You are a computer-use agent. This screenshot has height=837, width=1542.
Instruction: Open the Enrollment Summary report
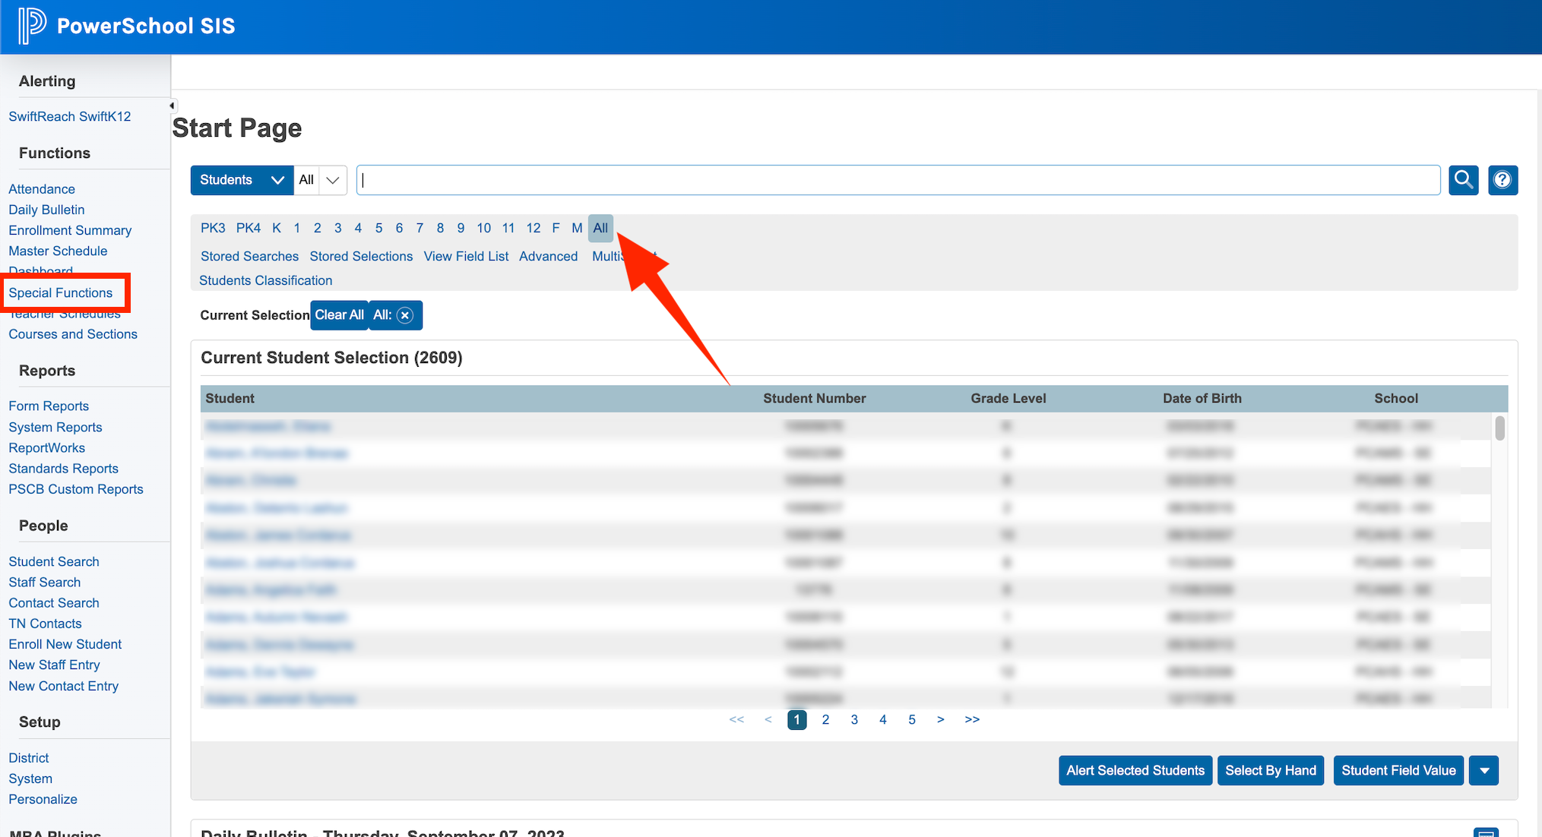point(70,229)
